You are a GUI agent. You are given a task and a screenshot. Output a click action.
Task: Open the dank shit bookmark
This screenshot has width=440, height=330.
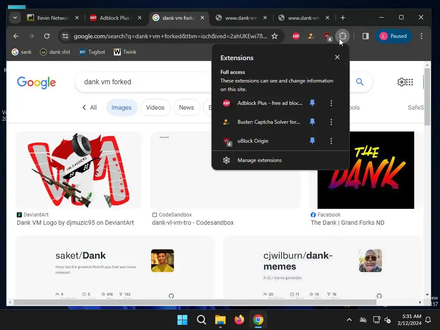(55, 52)
